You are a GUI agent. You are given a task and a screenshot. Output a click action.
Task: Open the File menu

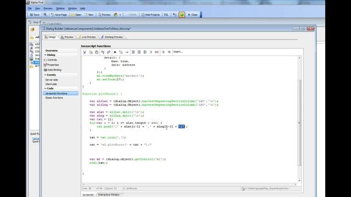click(30, 9)
